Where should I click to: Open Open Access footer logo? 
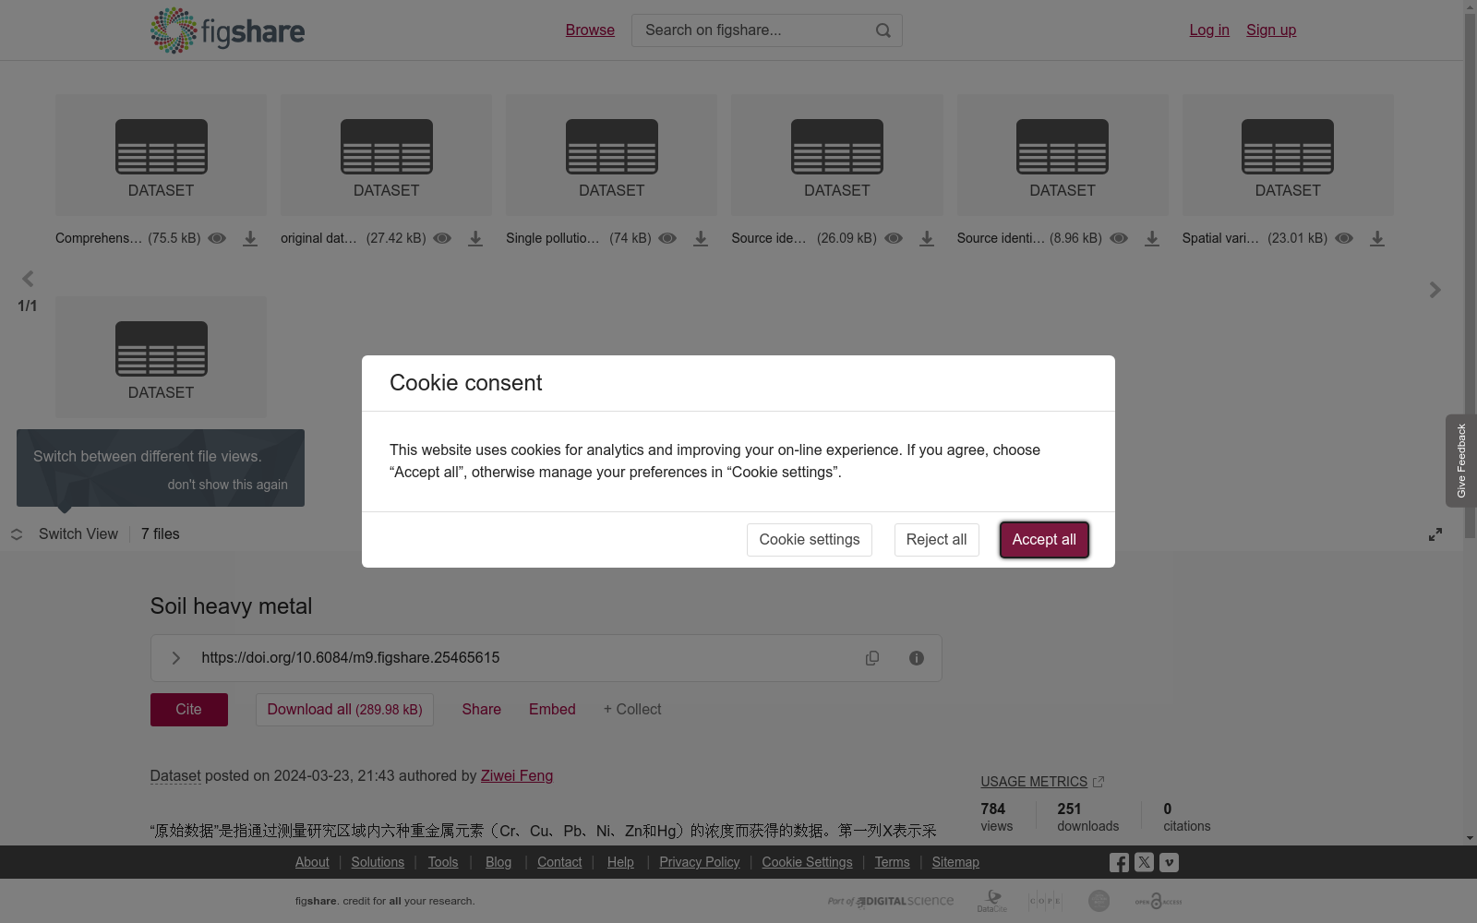pyautogui.click(x=1159, y=901)
